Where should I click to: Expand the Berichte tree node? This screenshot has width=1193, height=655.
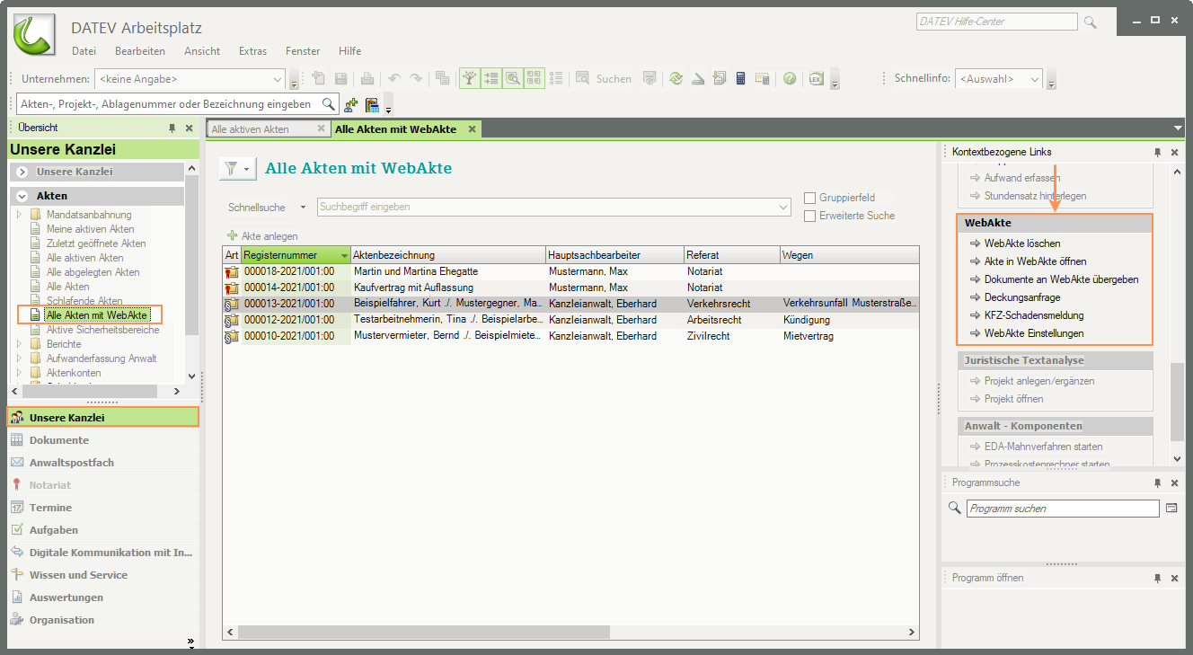pyautogui.click(x=20, y=344)
